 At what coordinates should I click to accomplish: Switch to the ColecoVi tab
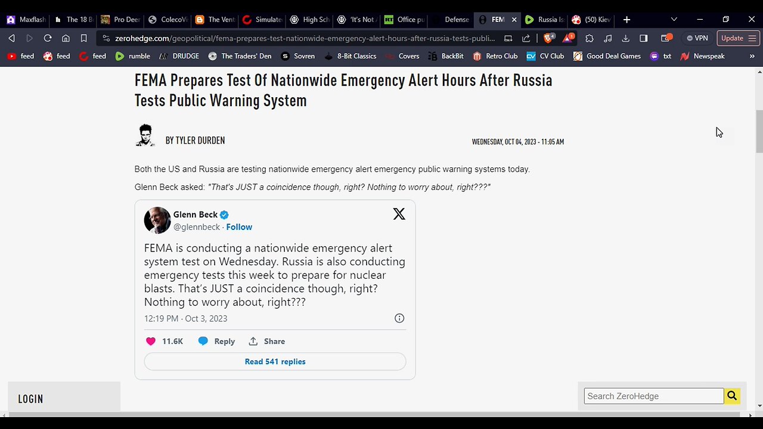click(x=168, y=20)
